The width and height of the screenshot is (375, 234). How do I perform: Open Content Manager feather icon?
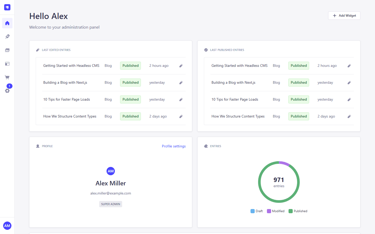7,37
